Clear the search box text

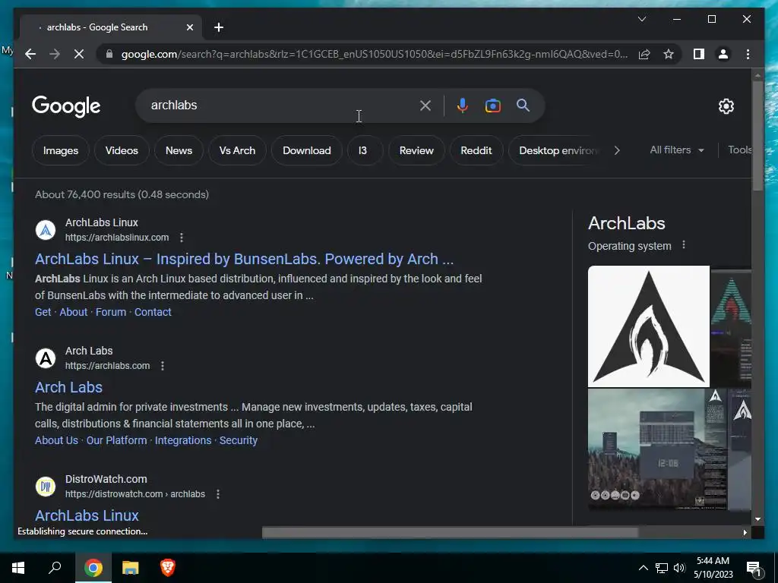pos(425,105)
